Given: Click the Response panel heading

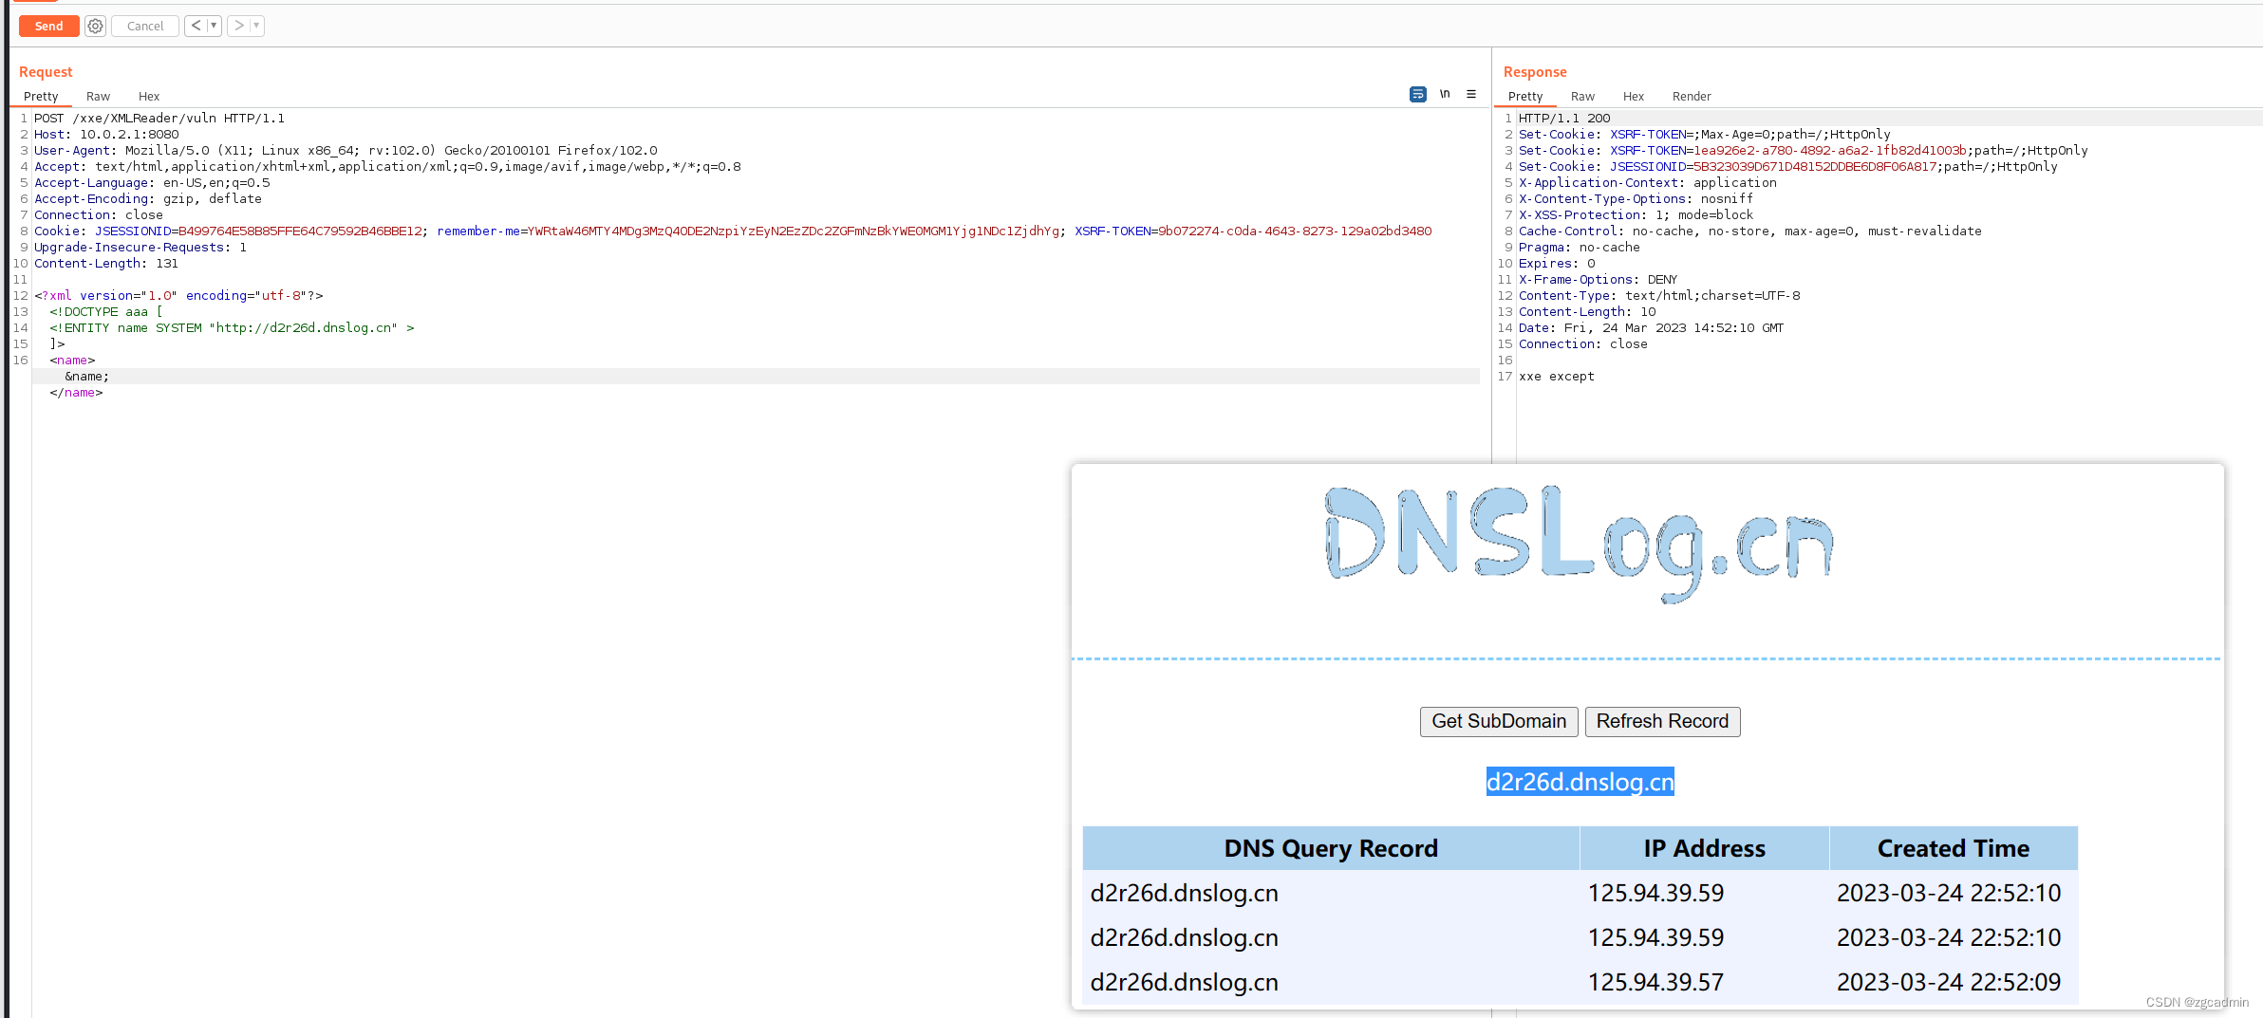Looking at the screenshot, I should 1535,72.
